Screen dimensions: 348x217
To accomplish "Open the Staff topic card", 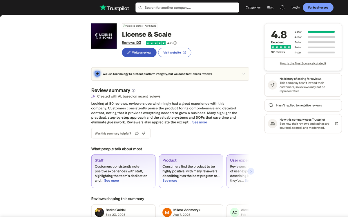I will pyautogui.click(x=123, y=171).
